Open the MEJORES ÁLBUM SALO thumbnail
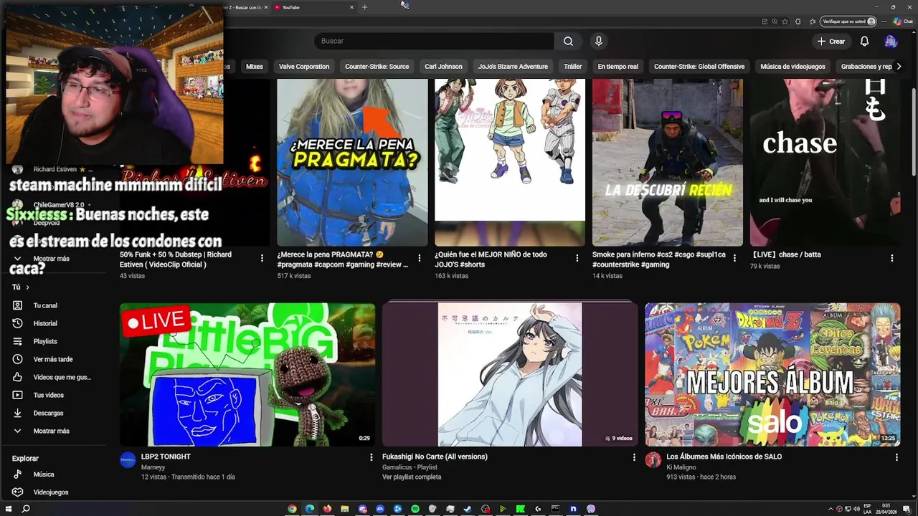Screen dimensions: 918x516 [772, 374]
